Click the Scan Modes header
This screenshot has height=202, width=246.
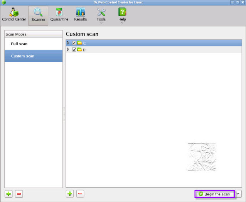[x=34, y=34]
